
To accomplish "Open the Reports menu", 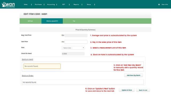I will (76, 5).
